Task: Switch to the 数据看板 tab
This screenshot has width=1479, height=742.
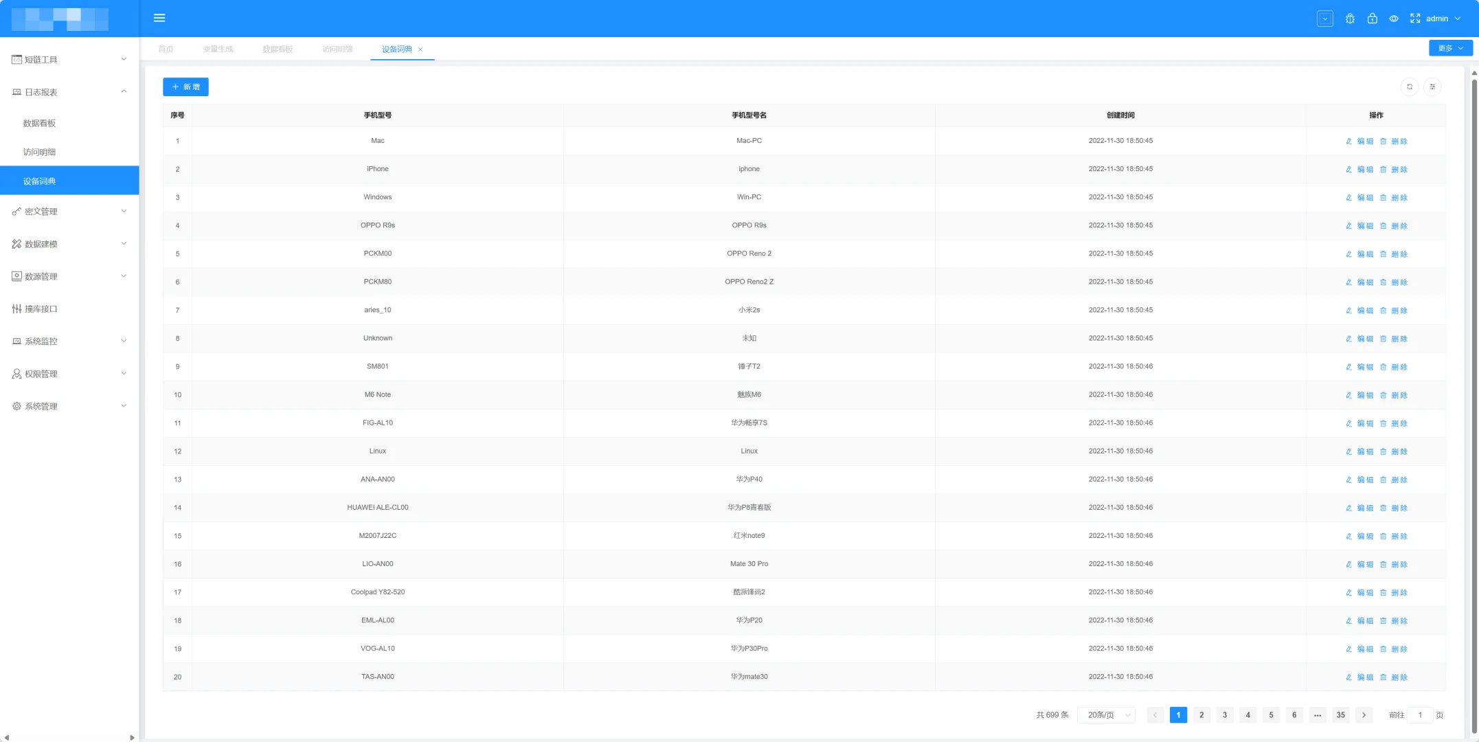Action: click(x=278, y=49)
